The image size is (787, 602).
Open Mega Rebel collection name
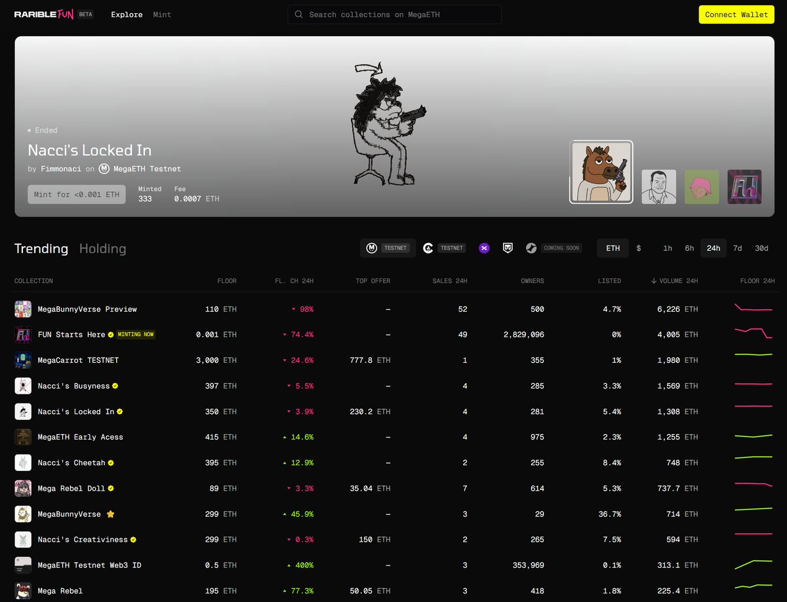click(x=60, y=591)
